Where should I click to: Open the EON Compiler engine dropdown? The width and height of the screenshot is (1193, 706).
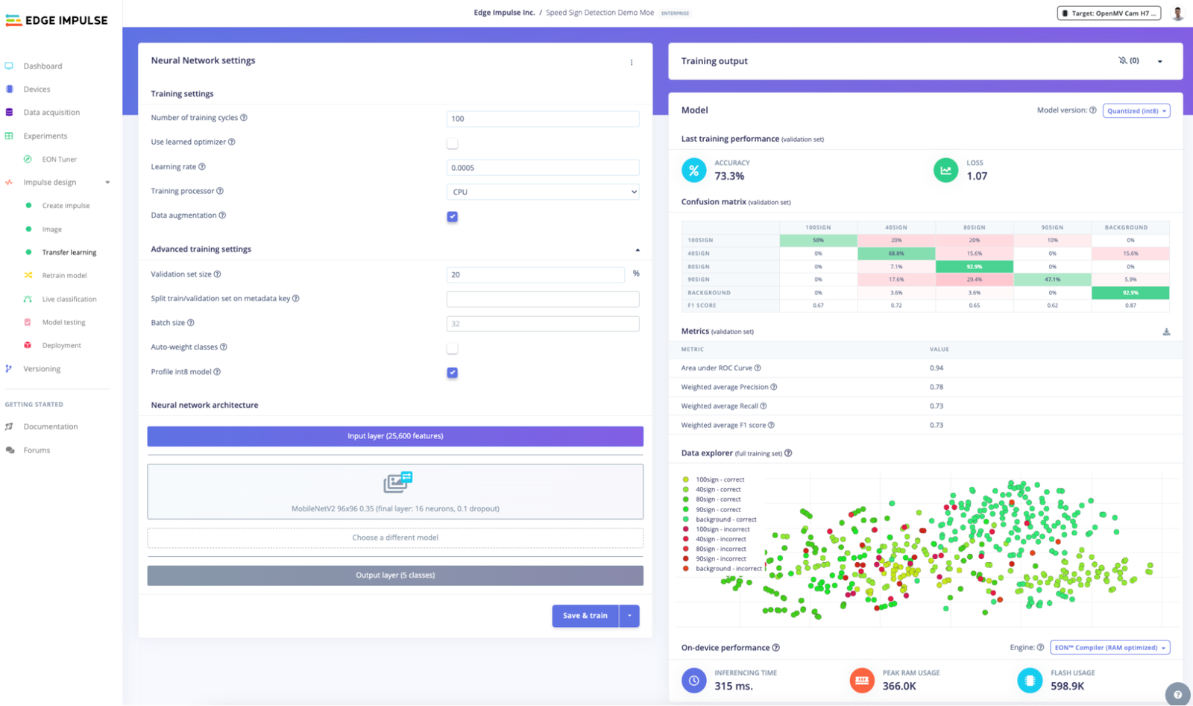click(1109, 648)
